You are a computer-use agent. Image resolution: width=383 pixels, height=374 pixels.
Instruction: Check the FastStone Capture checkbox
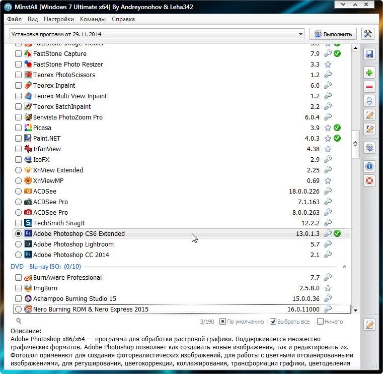pos(18,53)
